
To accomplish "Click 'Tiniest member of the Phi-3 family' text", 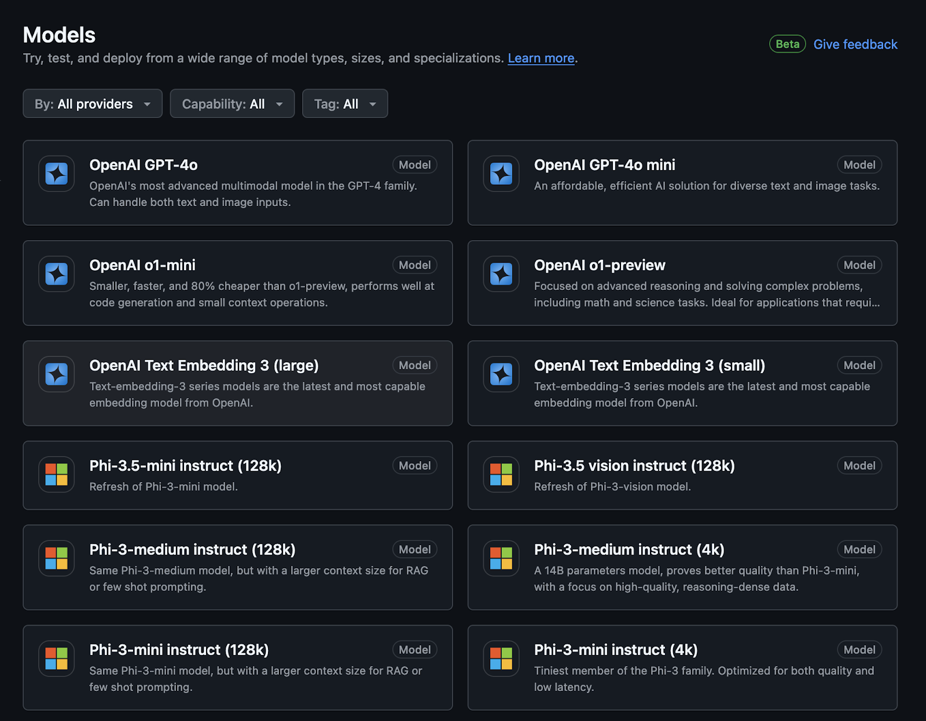I will point(704,679).
